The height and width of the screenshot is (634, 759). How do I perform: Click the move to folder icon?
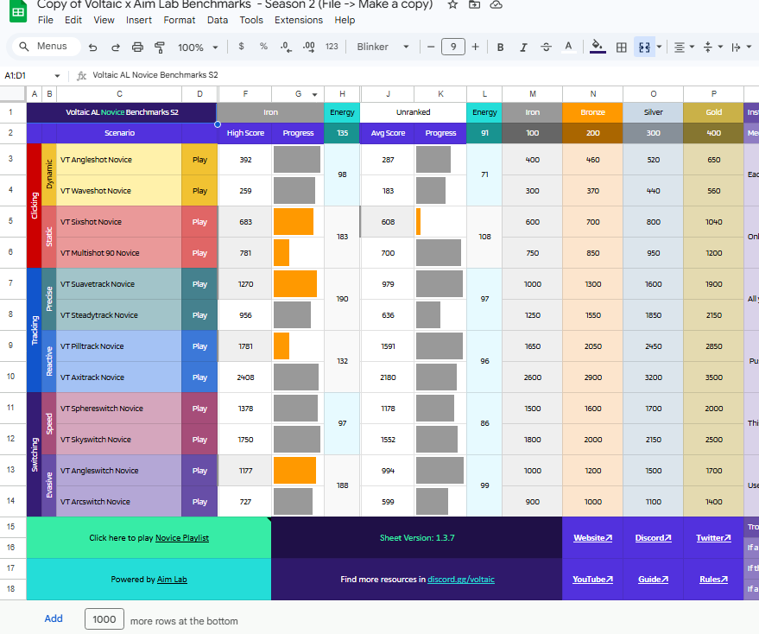pyautogui.click(x=474, y=5)
